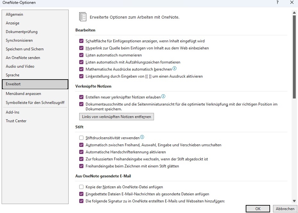Click Abbrechen to cancel

point(285,209)
